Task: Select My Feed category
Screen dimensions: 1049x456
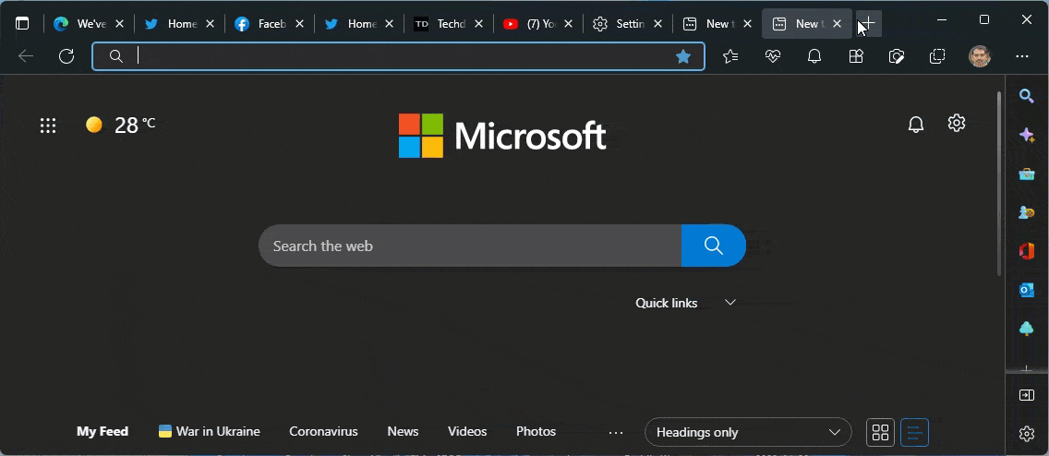Action: point(102,431)
